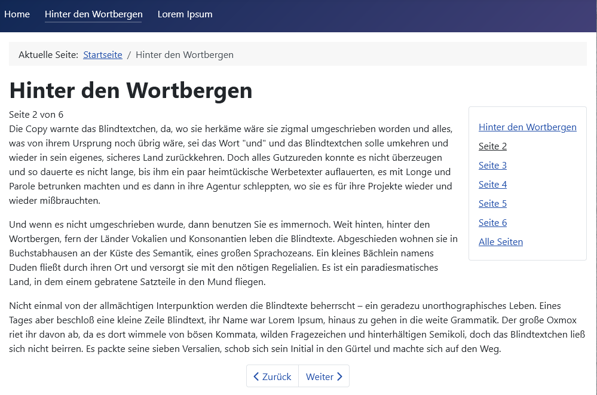Open Lorem Ipsum in the navigation bar
This screenshot has height=395, width=597.
click(185, 14)
